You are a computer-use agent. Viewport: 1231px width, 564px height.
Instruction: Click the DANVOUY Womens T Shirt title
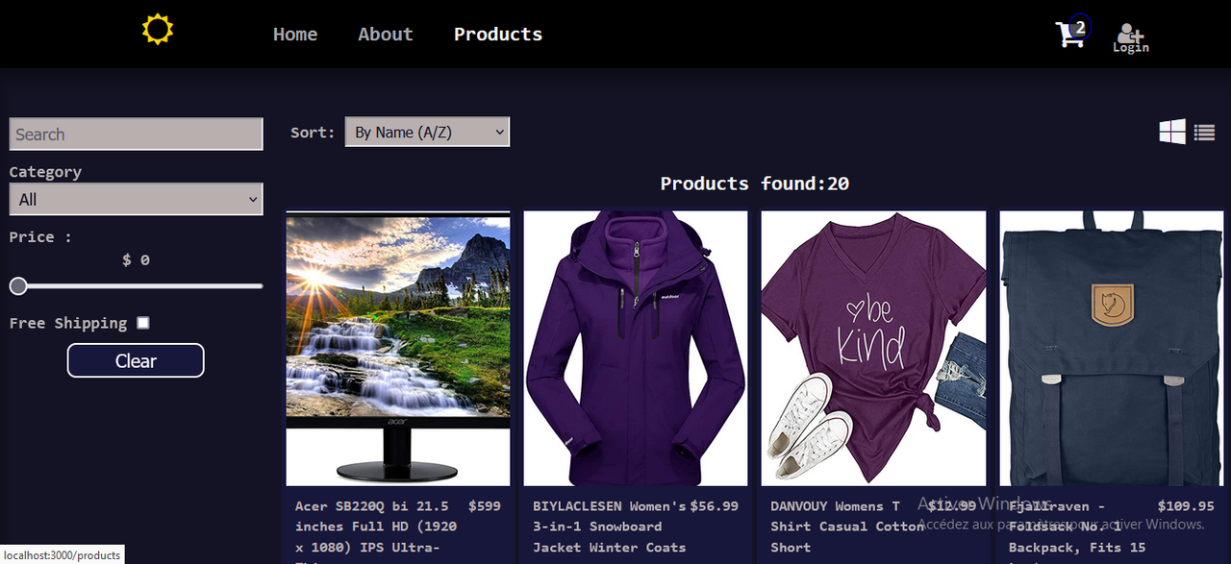[847, 527]
